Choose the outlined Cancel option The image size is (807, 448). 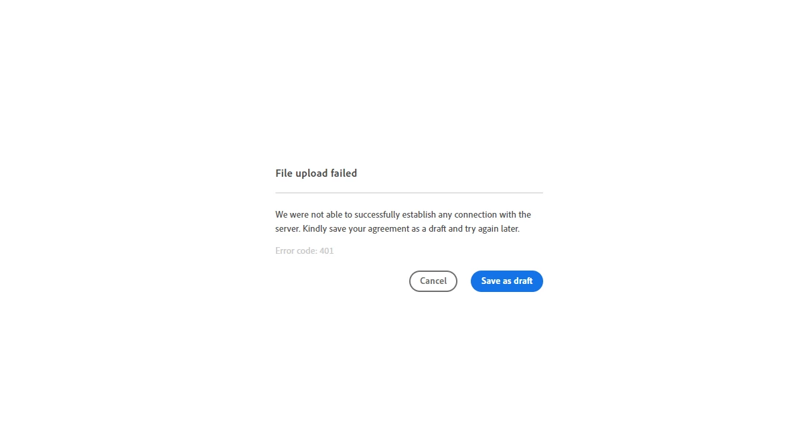[433, 281]
